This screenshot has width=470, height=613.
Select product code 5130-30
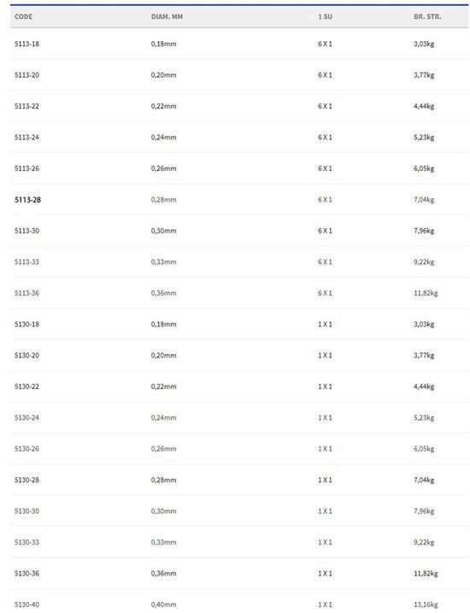click(x=27, y=511)
